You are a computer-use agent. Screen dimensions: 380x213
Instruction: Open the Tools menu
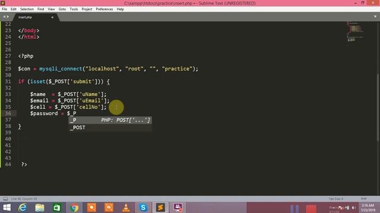74,9
